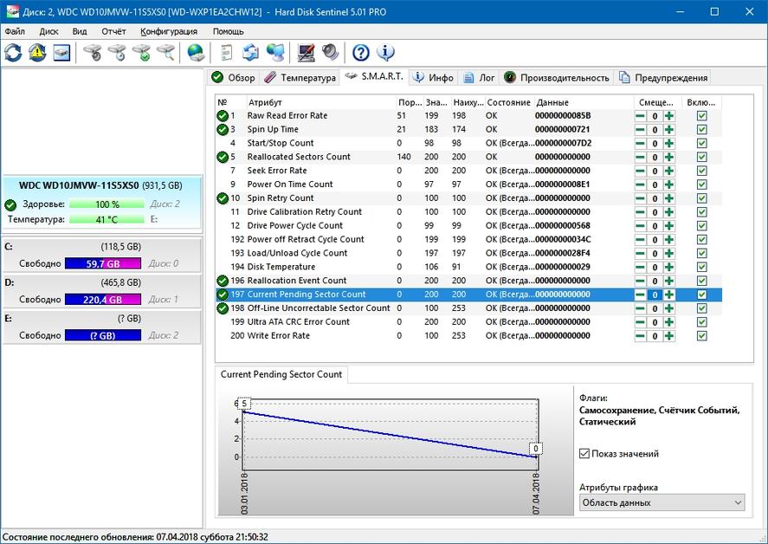This screenshot has width=768, height=544.
Task: Open the Диск menu
Action: coord(49,31)
